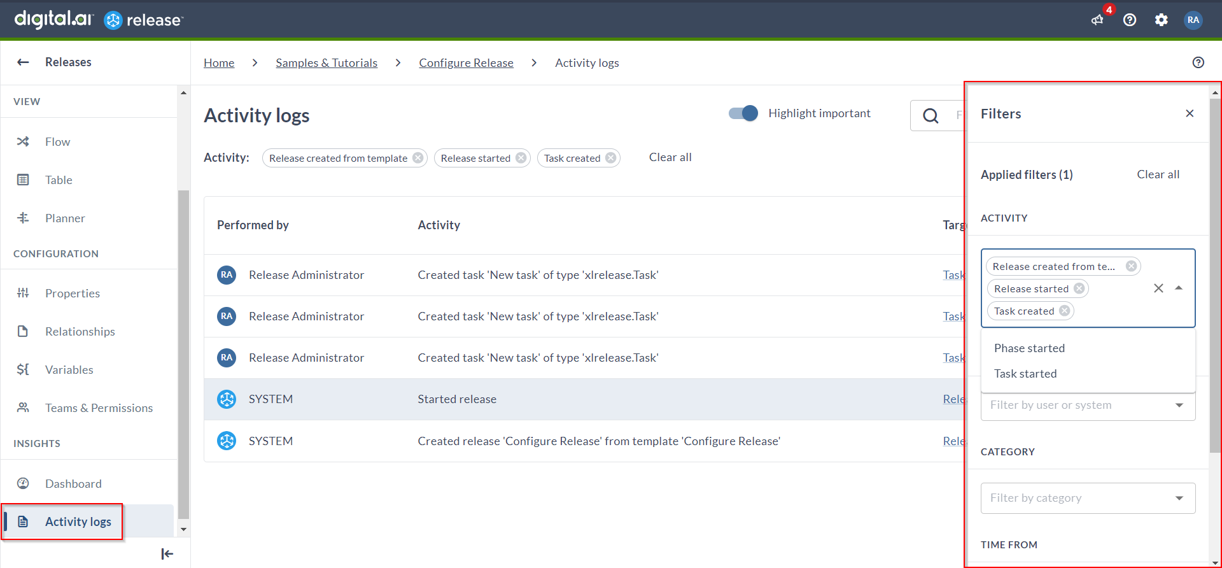
Task: Open the Filter by user or system dropdown
Action: click(x=1088, y=405)
